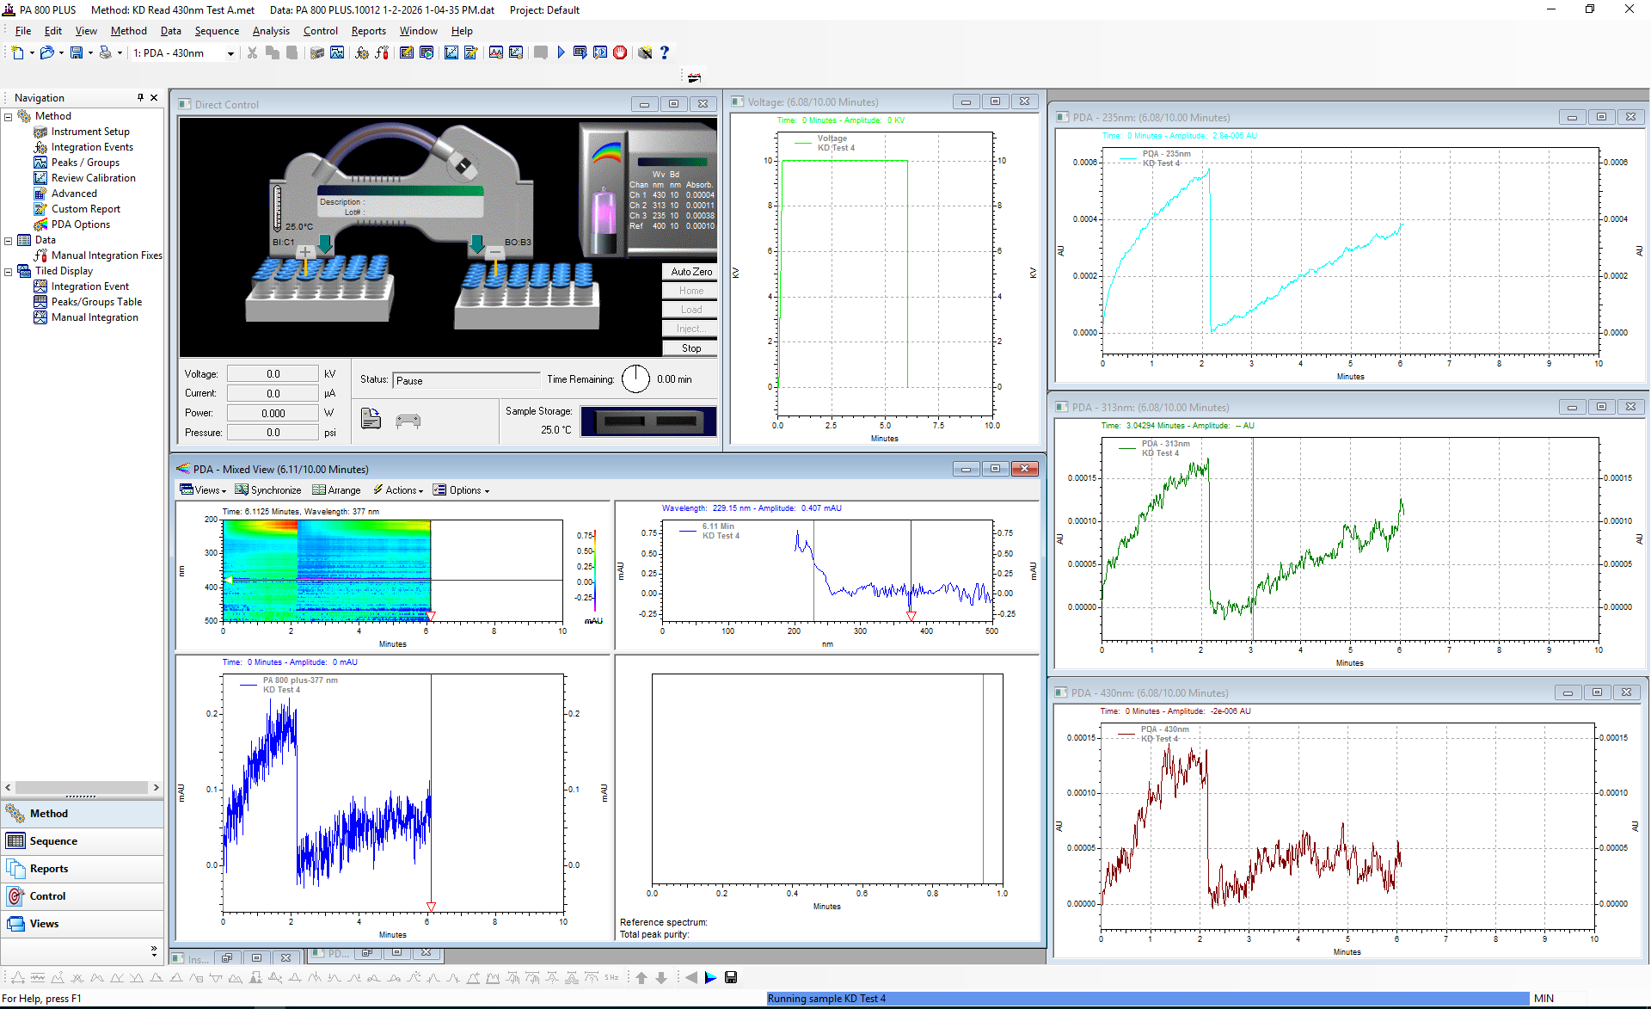Toggle the Navigation panel pin
The width and height of the screenshot is (1651, 1009).
pyautogui.click(x=140, y=97)
